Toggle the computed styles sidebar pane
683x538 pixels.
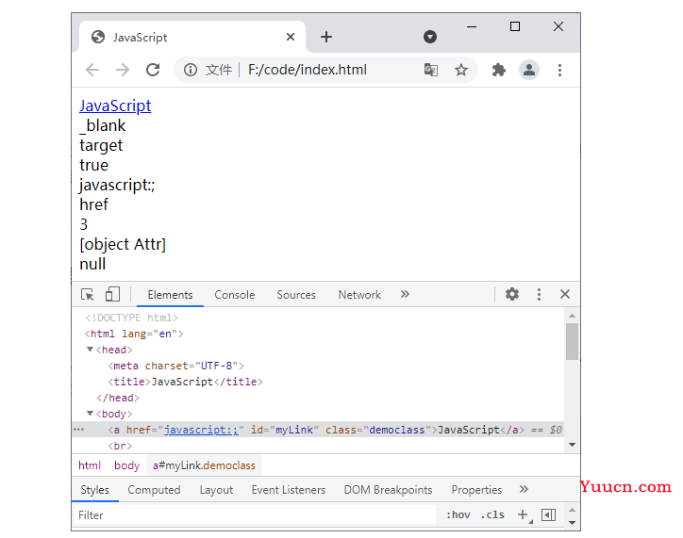(x=548, y=515)
